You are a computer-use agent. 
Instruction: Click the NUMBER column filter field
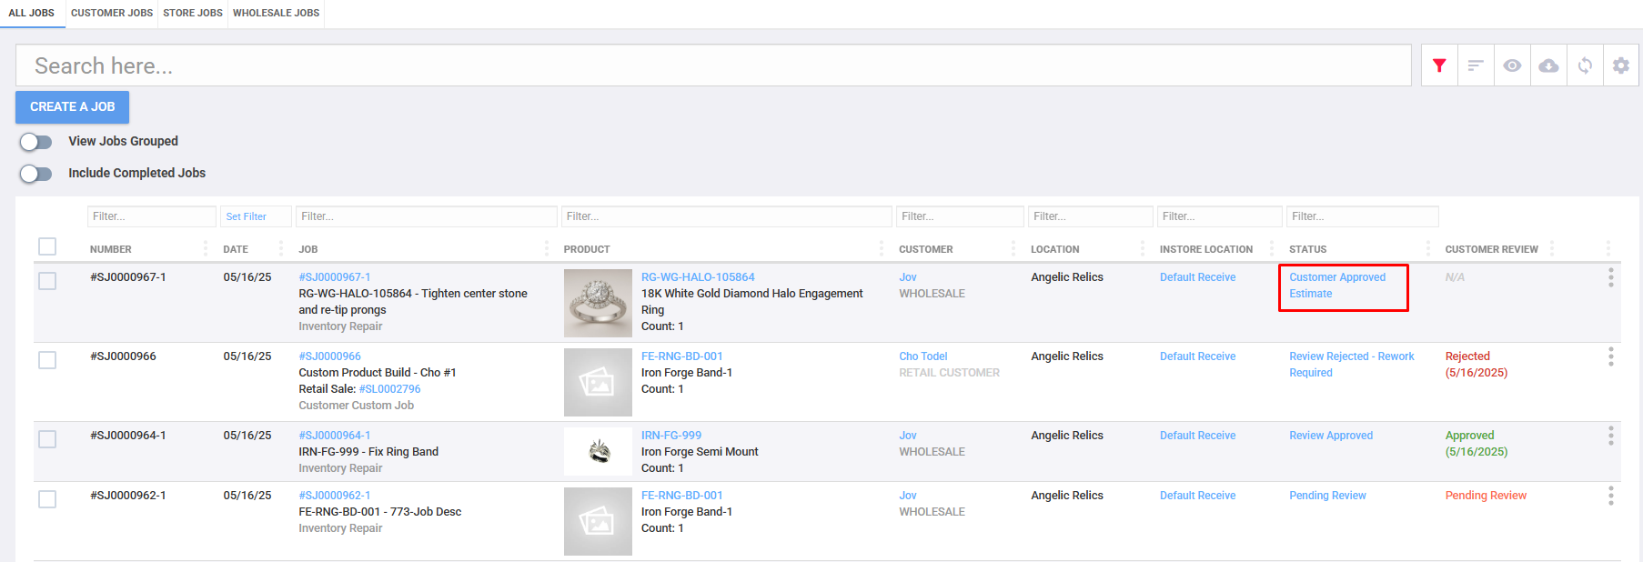[152, 216]
